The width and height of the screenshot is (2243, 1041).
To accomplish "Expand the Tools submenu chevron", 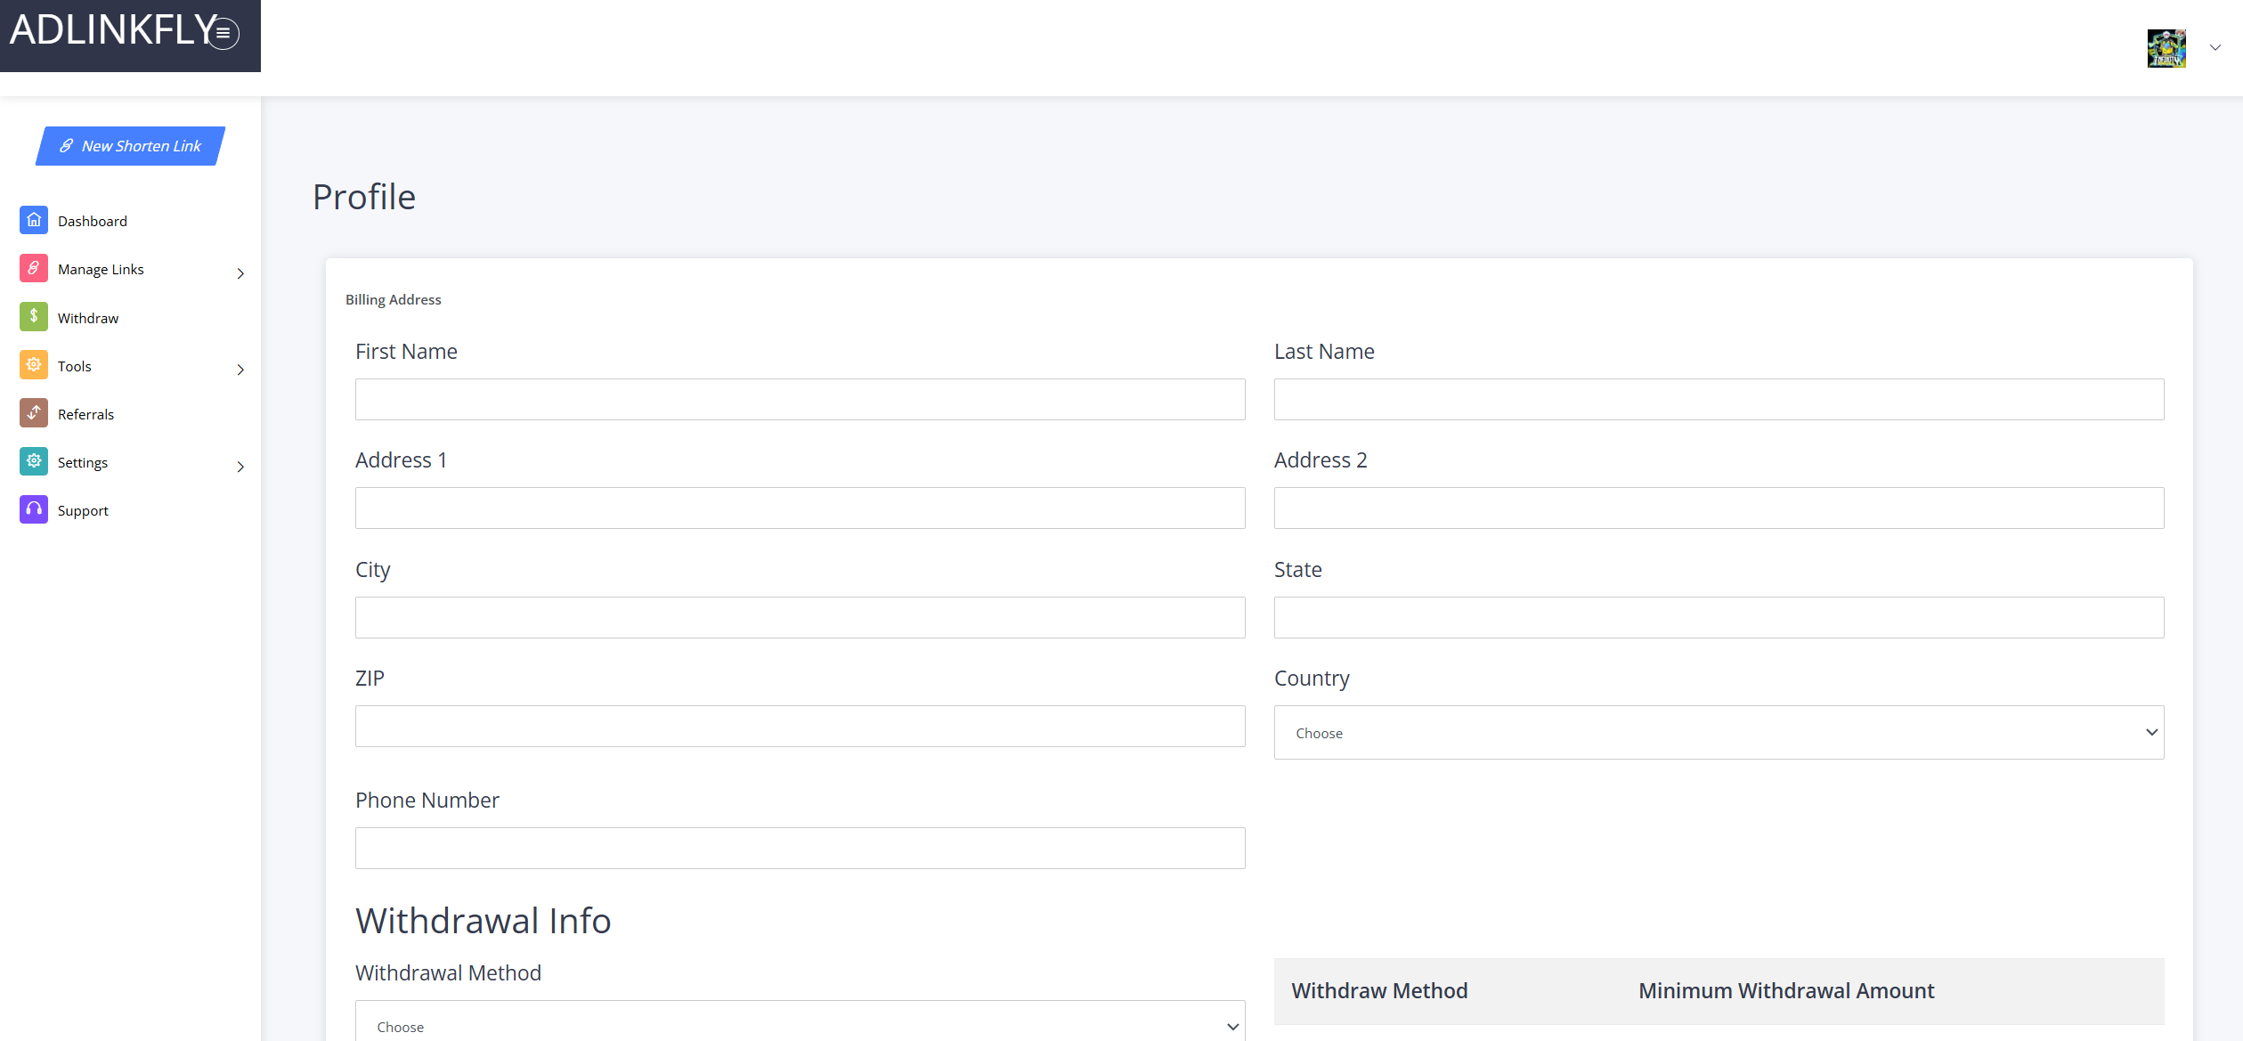I will 240,370.
